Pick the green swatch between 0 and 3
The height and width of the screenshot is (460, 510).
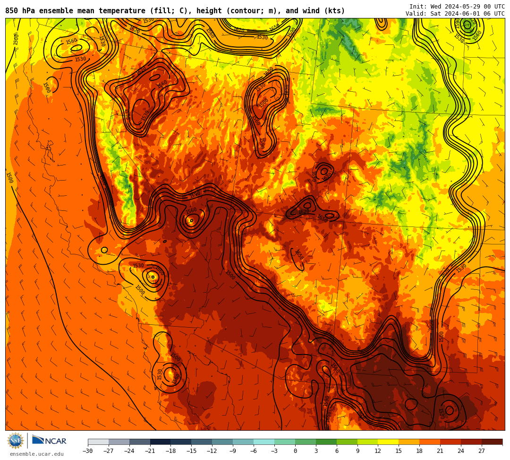[306, 442]
